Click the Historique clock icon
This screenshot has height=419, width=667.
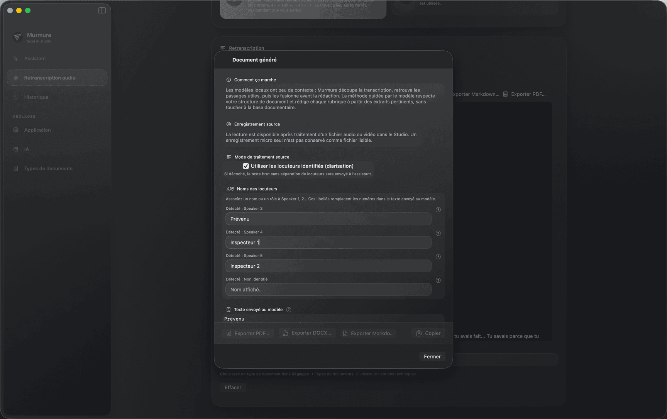[x=16, y=97]
